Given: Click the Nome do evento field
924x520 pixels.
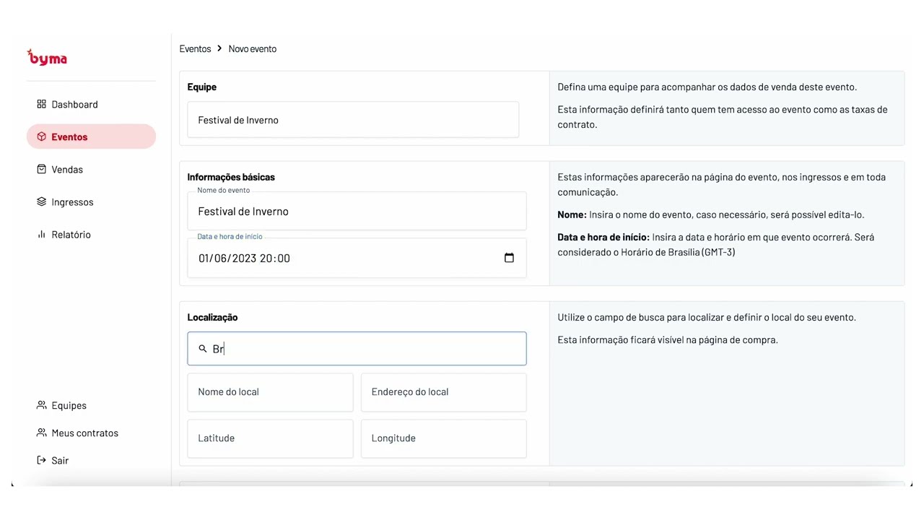Looking at the screenshot, I should coord(357,211).
